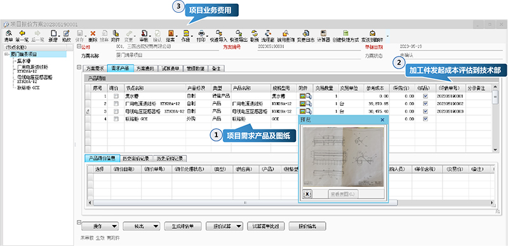Tick 询价 checkbox for row 3 母线电压互感器柜
The width and height of the screenshot is (508, 246).
[x=116, y=112]
